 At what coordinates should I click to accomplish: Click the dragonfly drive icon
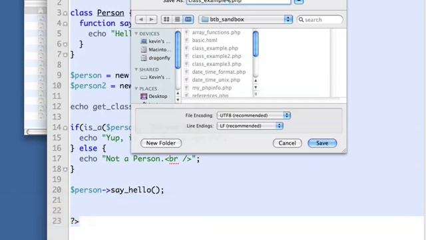pos(144,58)
